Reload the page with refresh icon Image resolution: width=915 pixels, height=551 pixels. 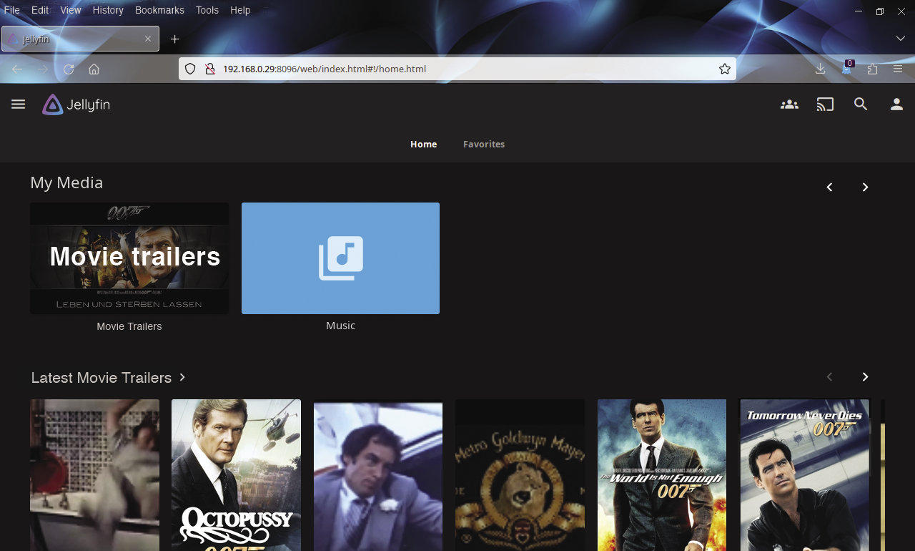69,69
